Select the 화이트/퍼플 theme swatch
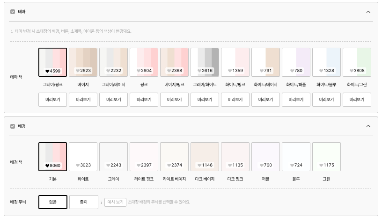This screenshot has height=218, width=382. coord(296,62)
